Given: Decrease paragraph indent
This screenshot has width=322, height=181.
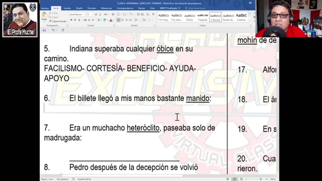Looking at the screenshot, I should coord(138,15).
